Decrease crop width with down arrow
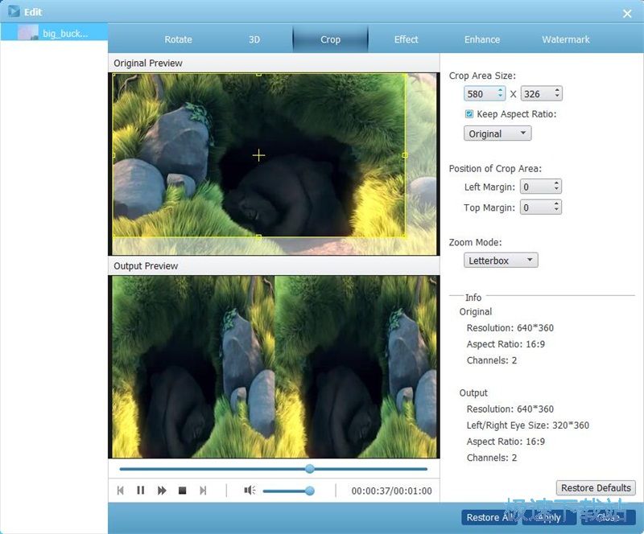The image size is (644, 534). 500,97
